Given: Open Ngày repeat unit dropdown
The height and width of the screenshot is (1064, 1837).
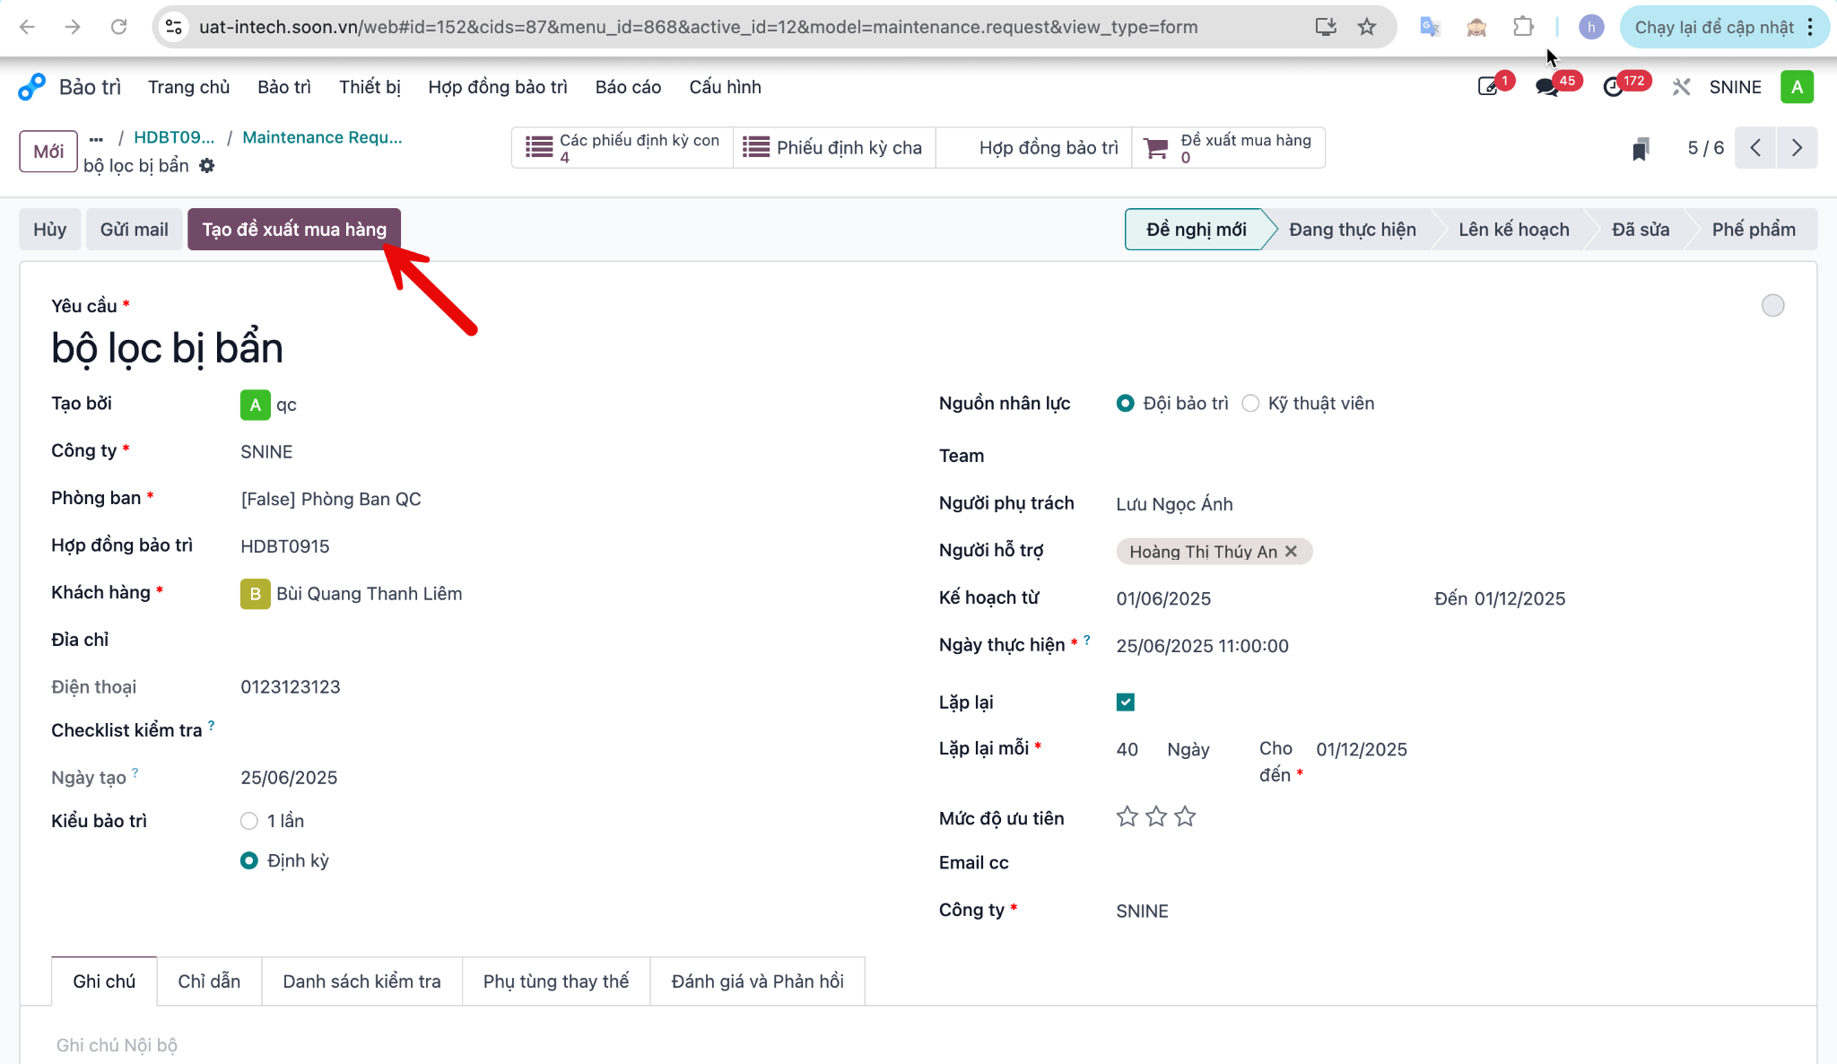Looking at the screenshot, I should (1188, 749).
